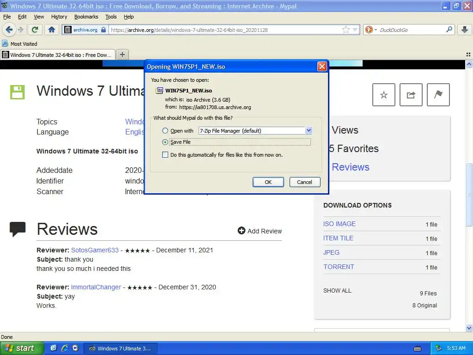Open the History menu
This screenshot has width=473, height=355.
pos(59,17)
